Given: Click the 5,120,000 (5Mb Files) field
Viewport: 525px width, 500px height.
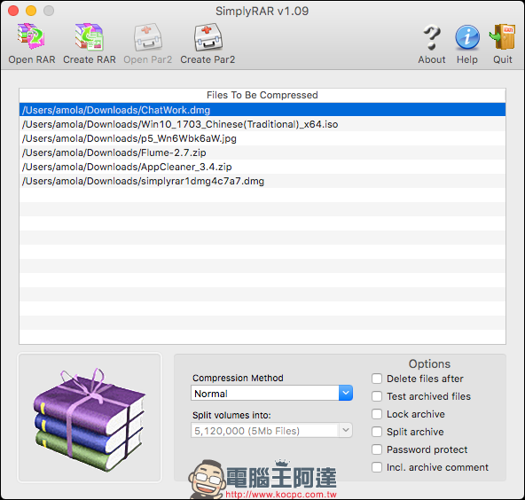Looking at the screenshot, I should click(x=265, y=430).
